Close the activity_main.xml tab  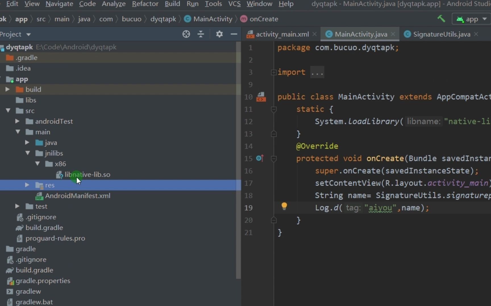tap(315, 34)
